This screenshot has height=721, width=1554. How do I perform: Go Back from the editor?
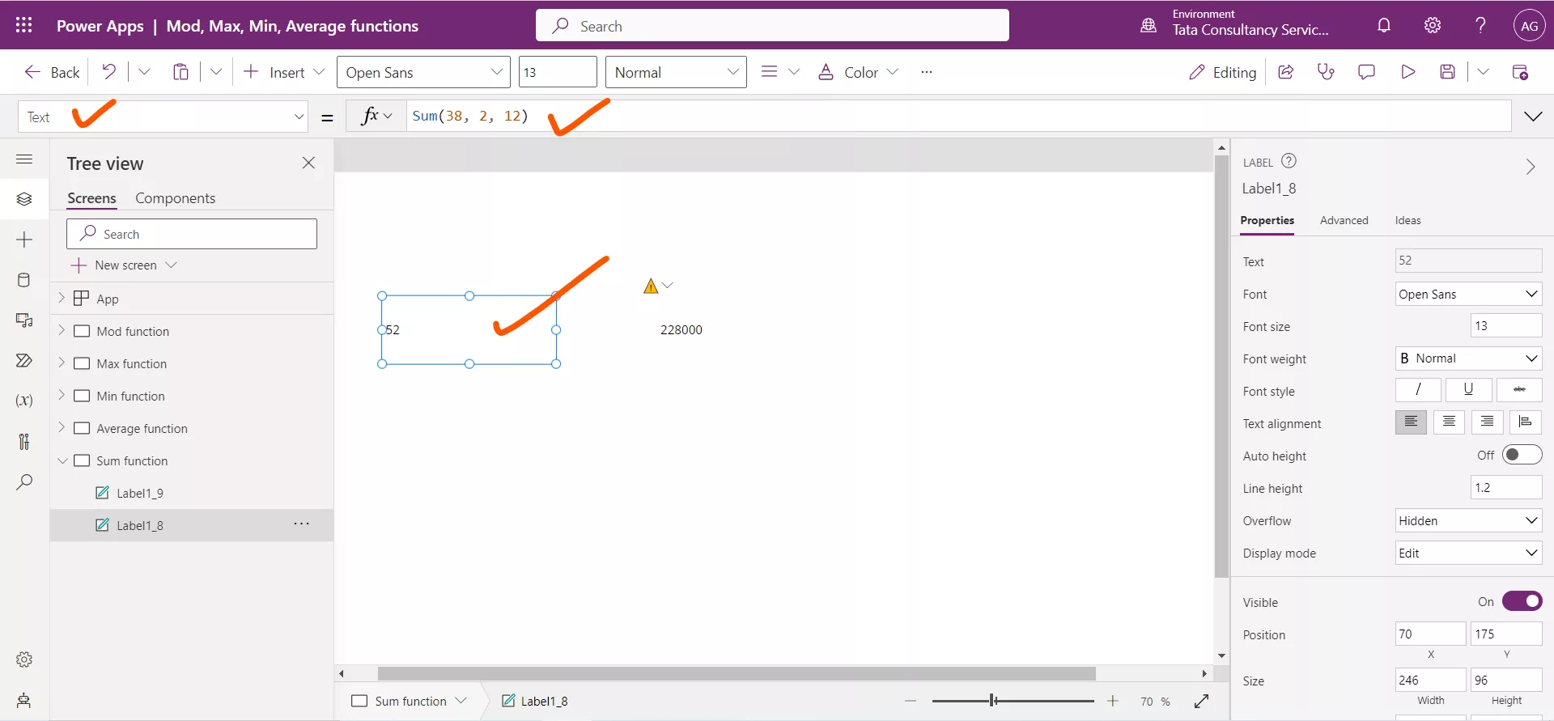pyautogui.click(x=52, y=72)
